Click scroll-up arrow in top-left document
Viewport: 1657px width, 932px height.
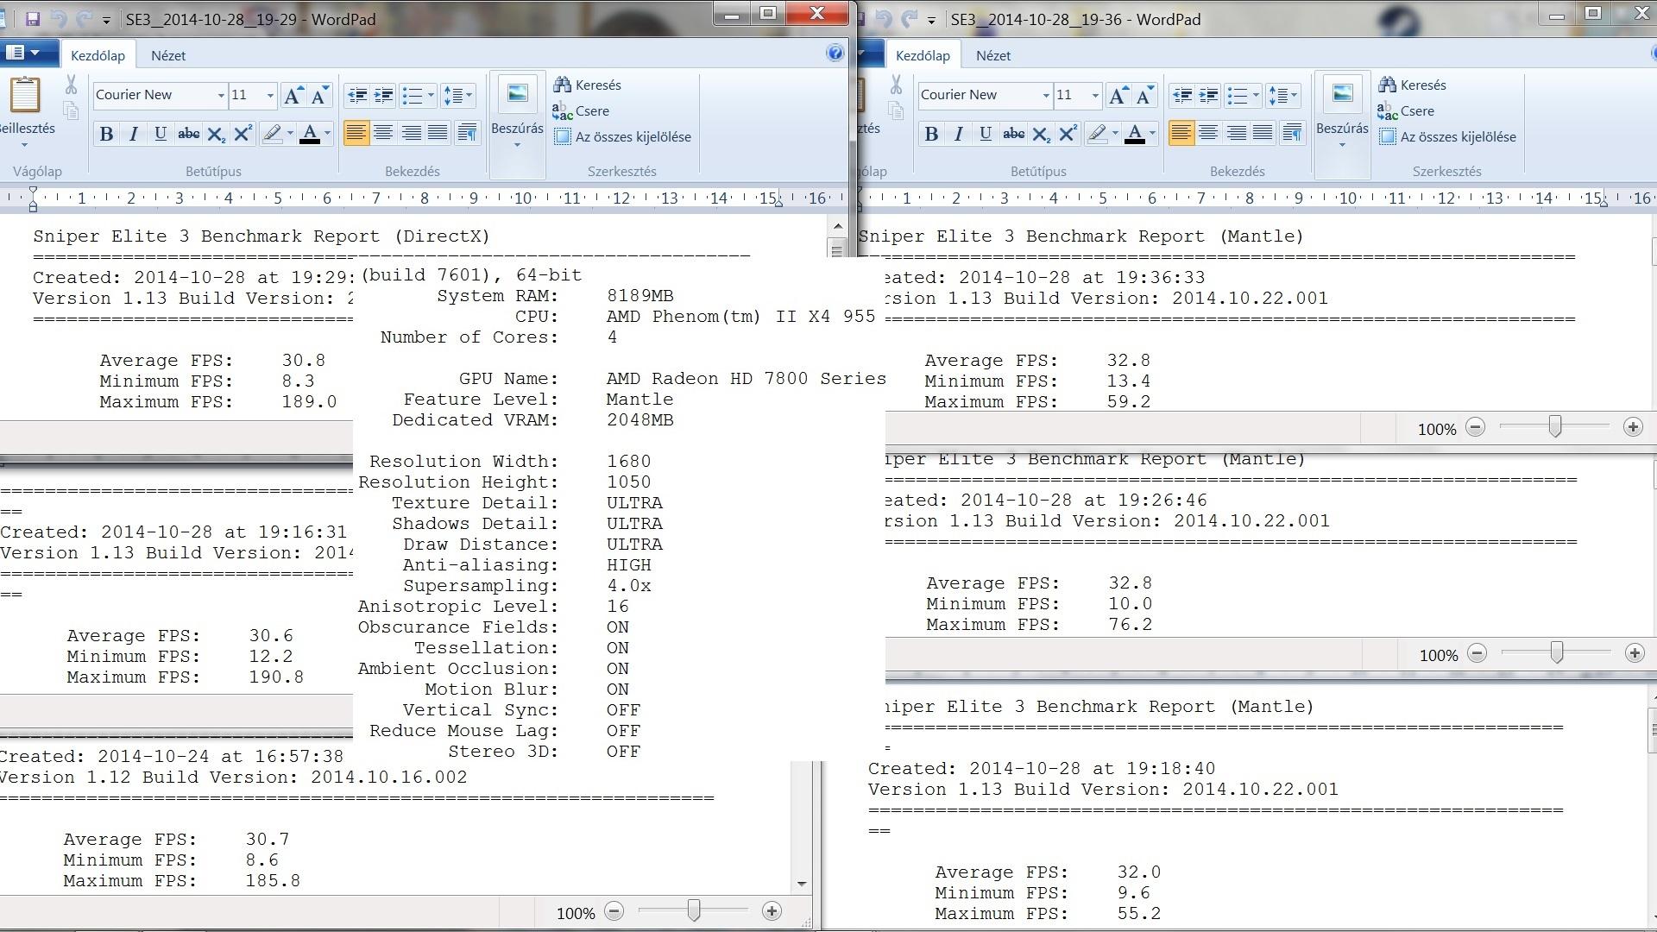tap(837, 226)
